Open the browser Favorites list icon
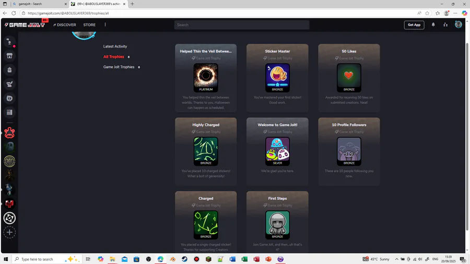The height and width of the screenshot is (264, 470). tap(438, 13)
